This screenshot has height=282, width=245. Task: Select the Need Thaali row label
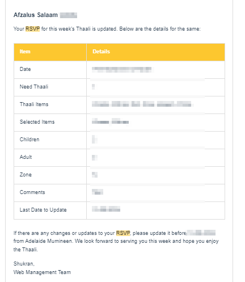(34, 87)
